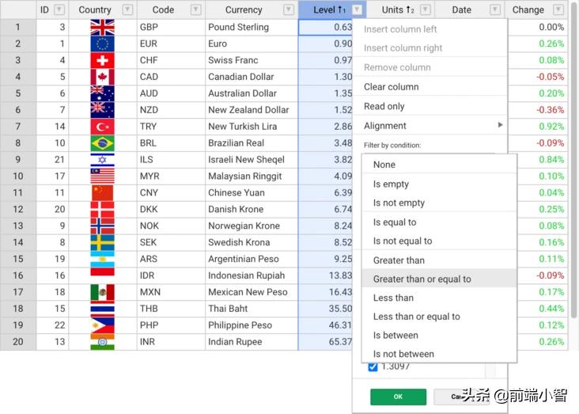This screenshot has width=579, height=414.
Task: Click the Turkish flag icon
Action: pos(102,127)
